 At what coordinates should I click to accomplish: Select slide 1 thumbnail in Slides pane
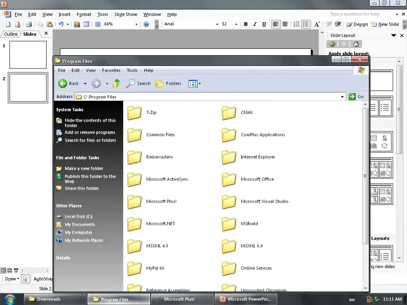pos(28,55)
